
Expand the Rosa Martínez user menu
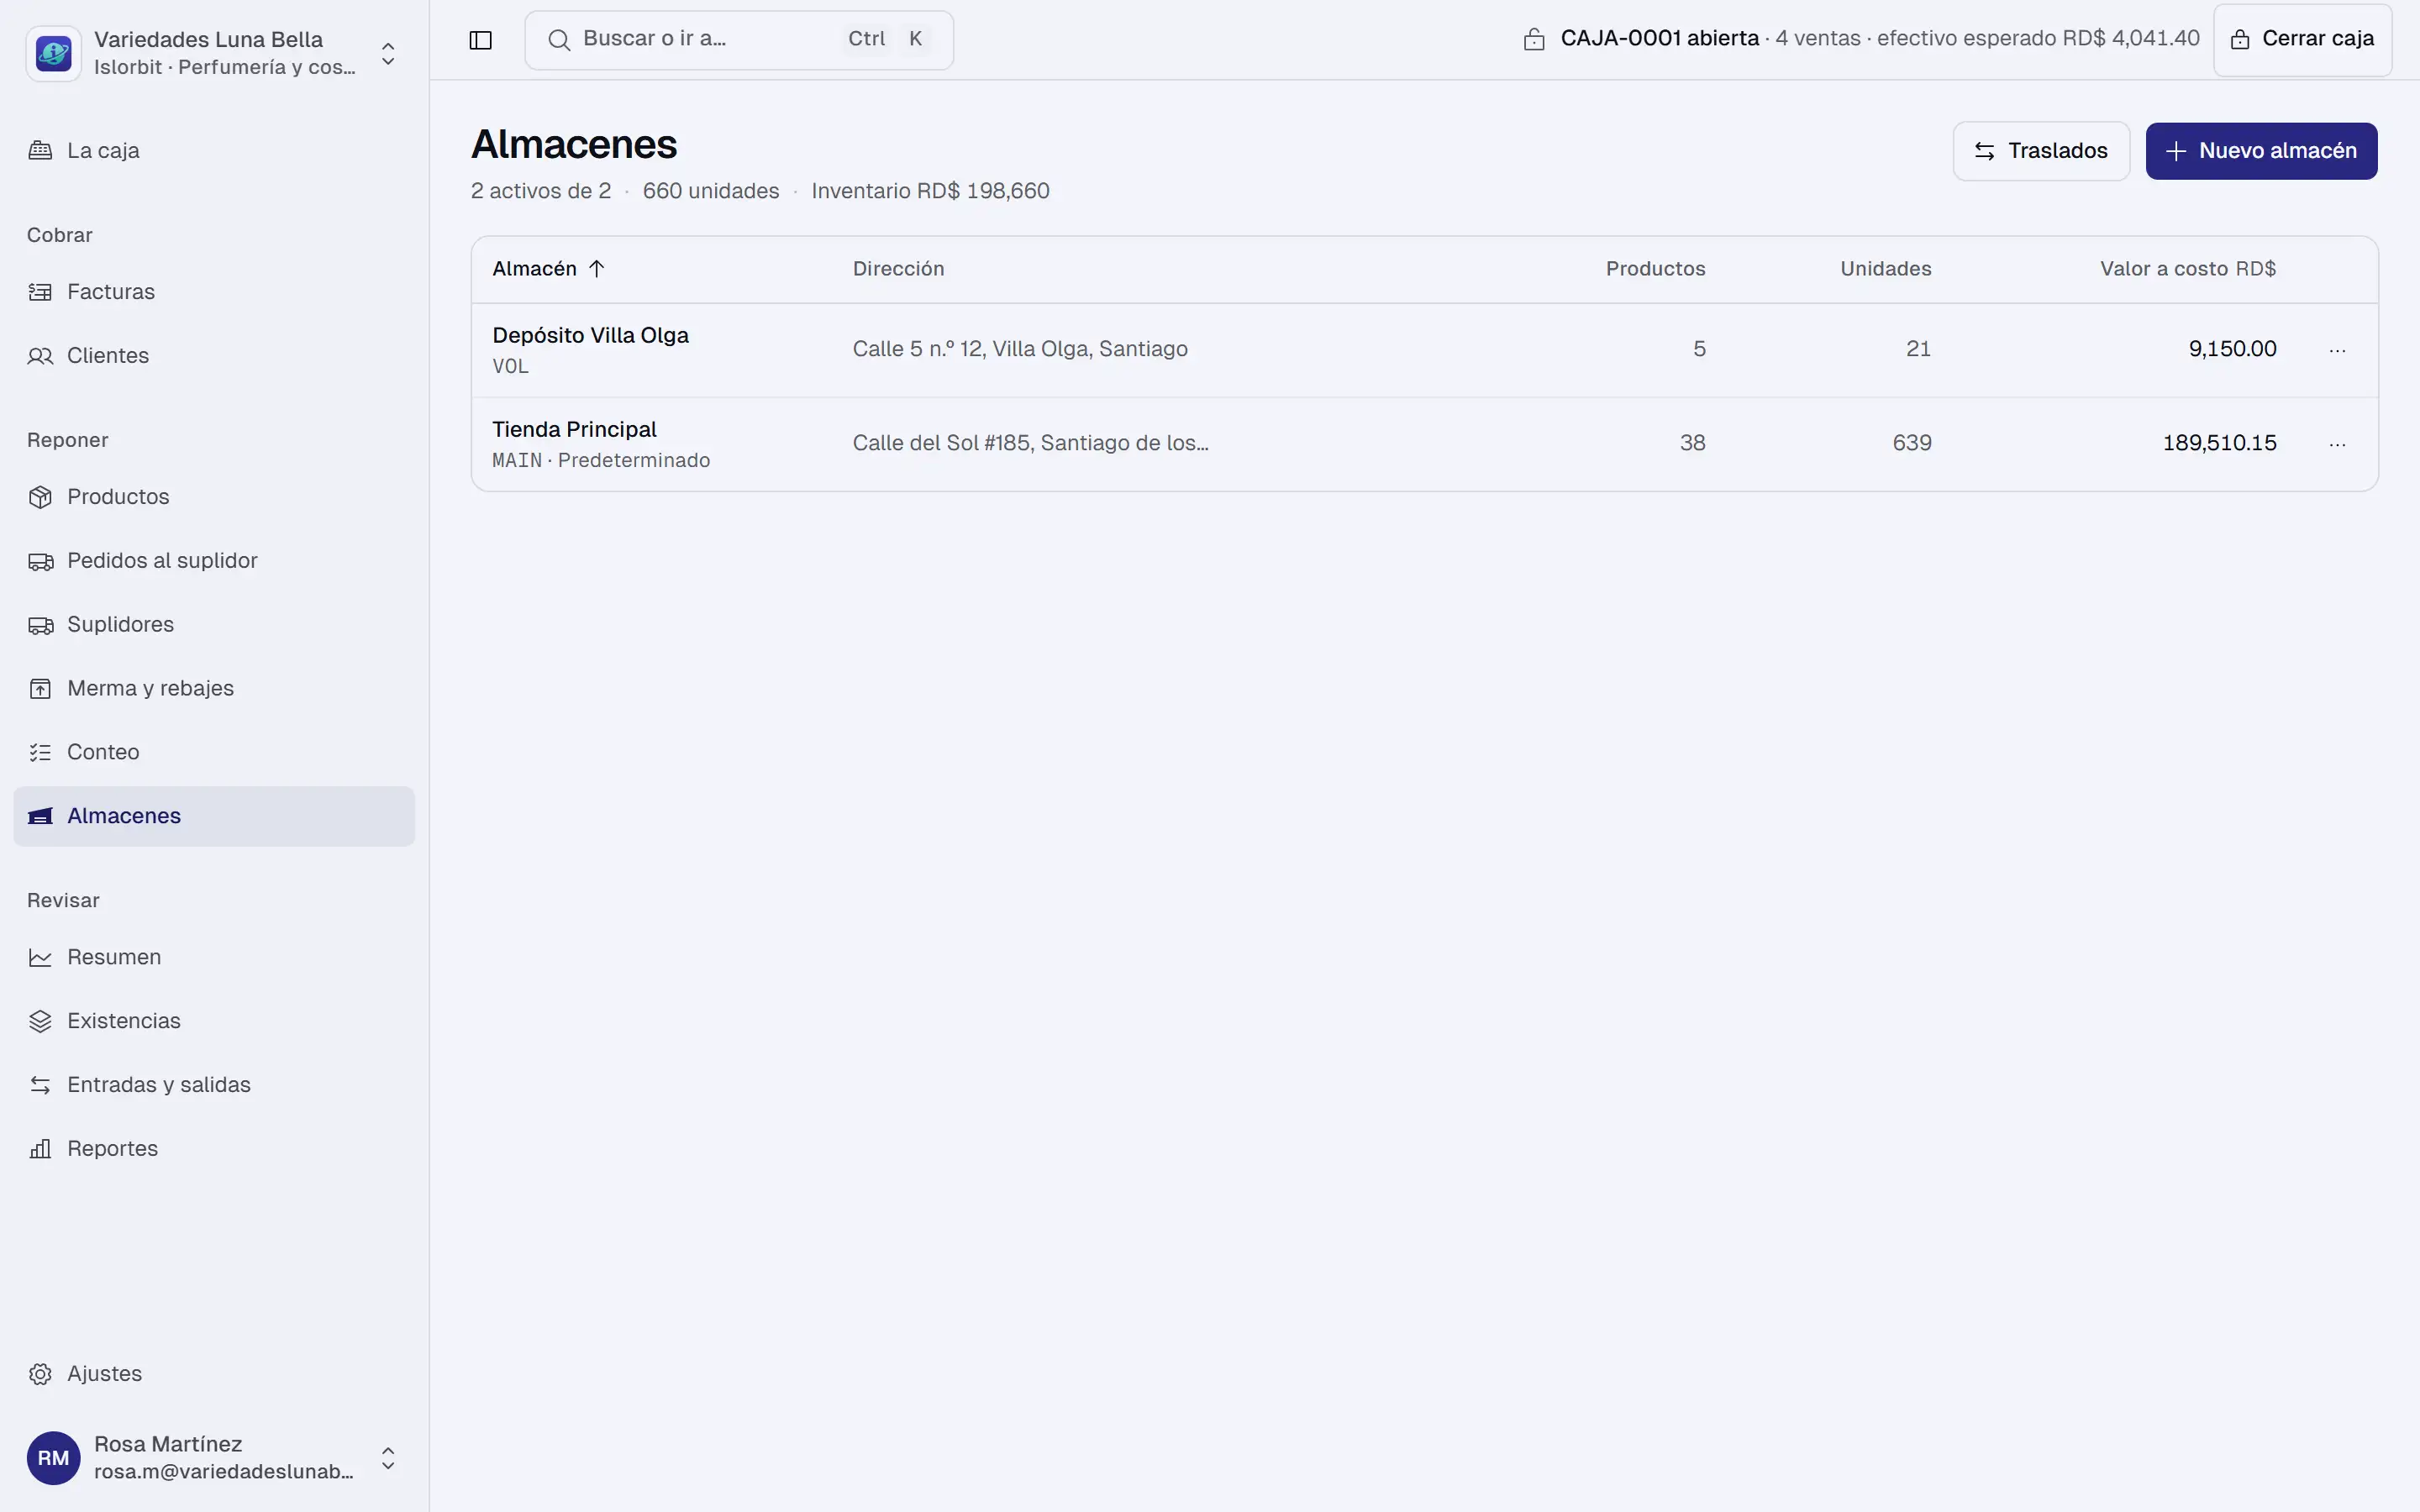(214, 1458)
